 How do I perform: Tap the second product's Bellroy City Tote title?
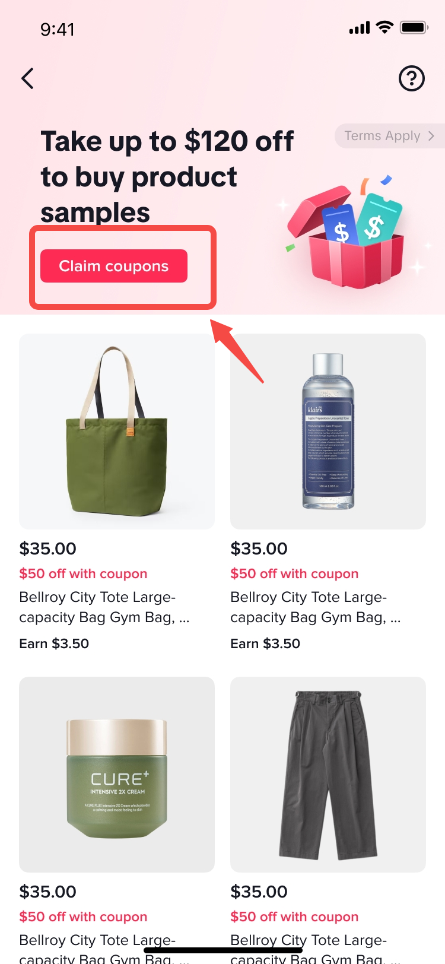[316, 607]
